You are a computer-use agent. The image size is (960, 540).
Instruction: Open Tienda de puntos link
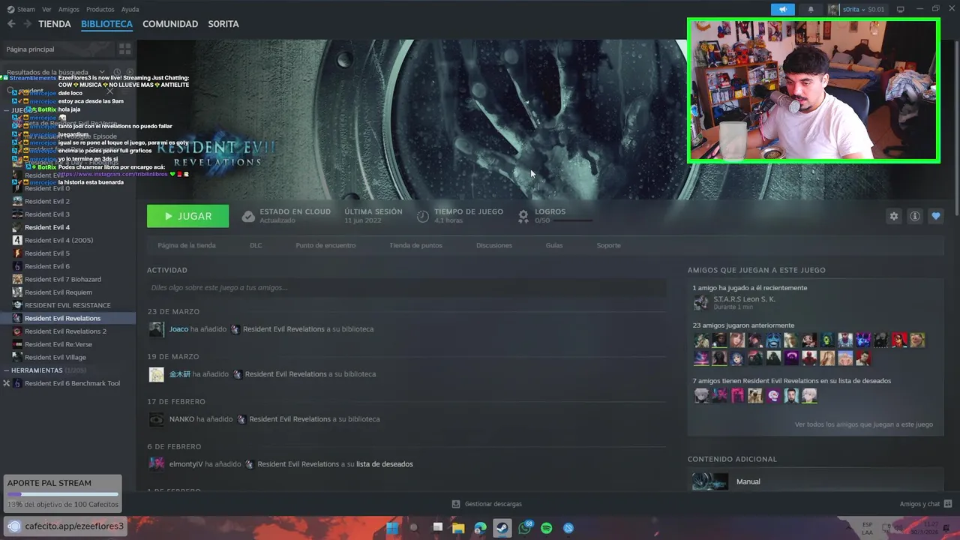coord(415,245)
